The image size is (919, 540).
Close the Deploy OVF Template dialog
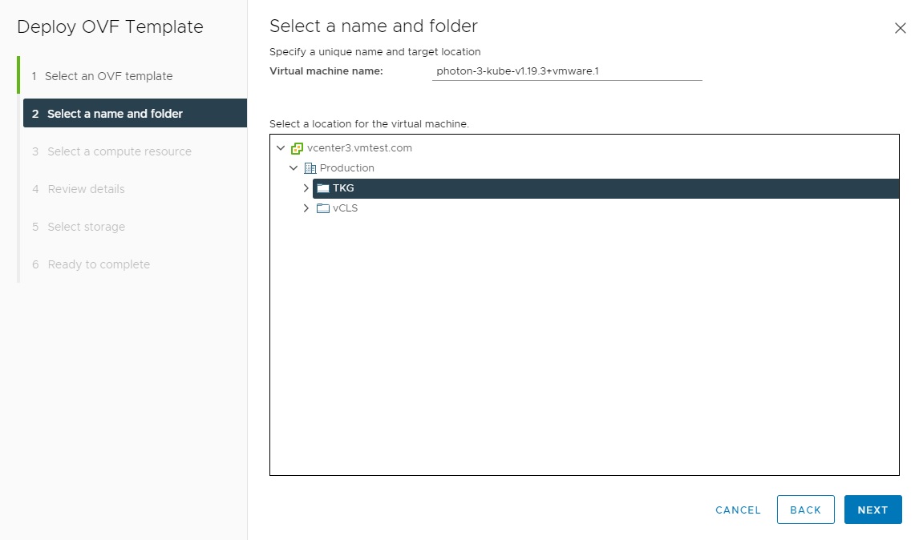tap(900, 28)
